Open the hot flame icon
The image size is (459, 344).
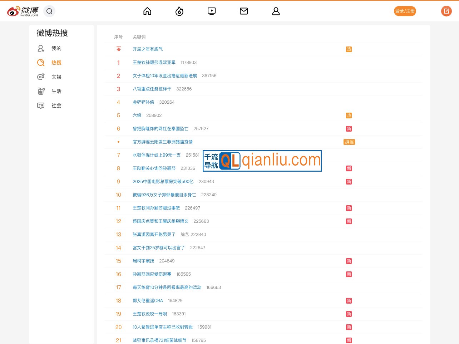179,11
